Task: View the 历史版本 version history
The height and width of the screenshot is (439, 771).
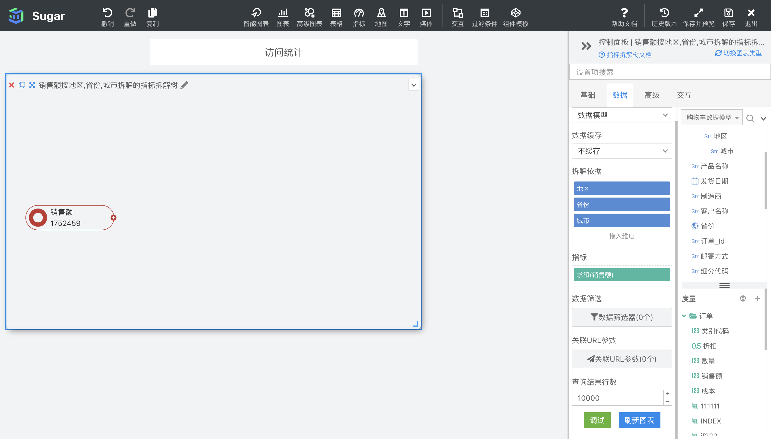Action: pyautogui.click(x=664, y=17)
